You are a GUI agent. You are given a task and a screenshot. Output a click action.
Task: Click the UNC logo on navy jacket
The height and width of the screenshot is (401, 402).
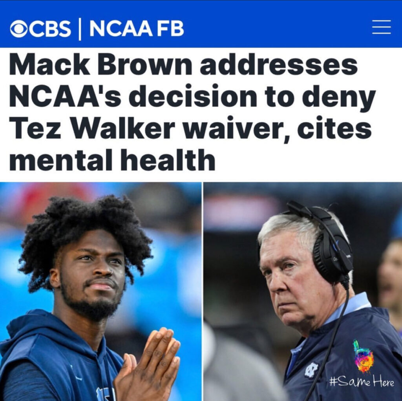[311, 370]
